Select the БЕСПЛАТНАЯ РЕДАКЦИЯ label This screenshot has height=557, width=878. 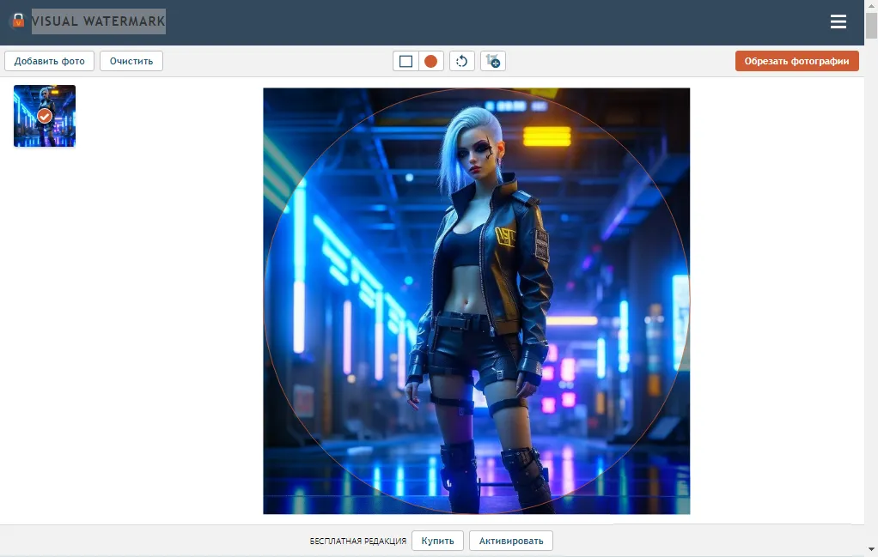pyautogui.click(x=357, y=541)
